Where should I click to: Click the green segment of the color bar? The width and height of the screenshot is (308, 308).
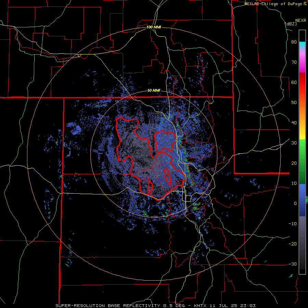click(x=302, y=162)
